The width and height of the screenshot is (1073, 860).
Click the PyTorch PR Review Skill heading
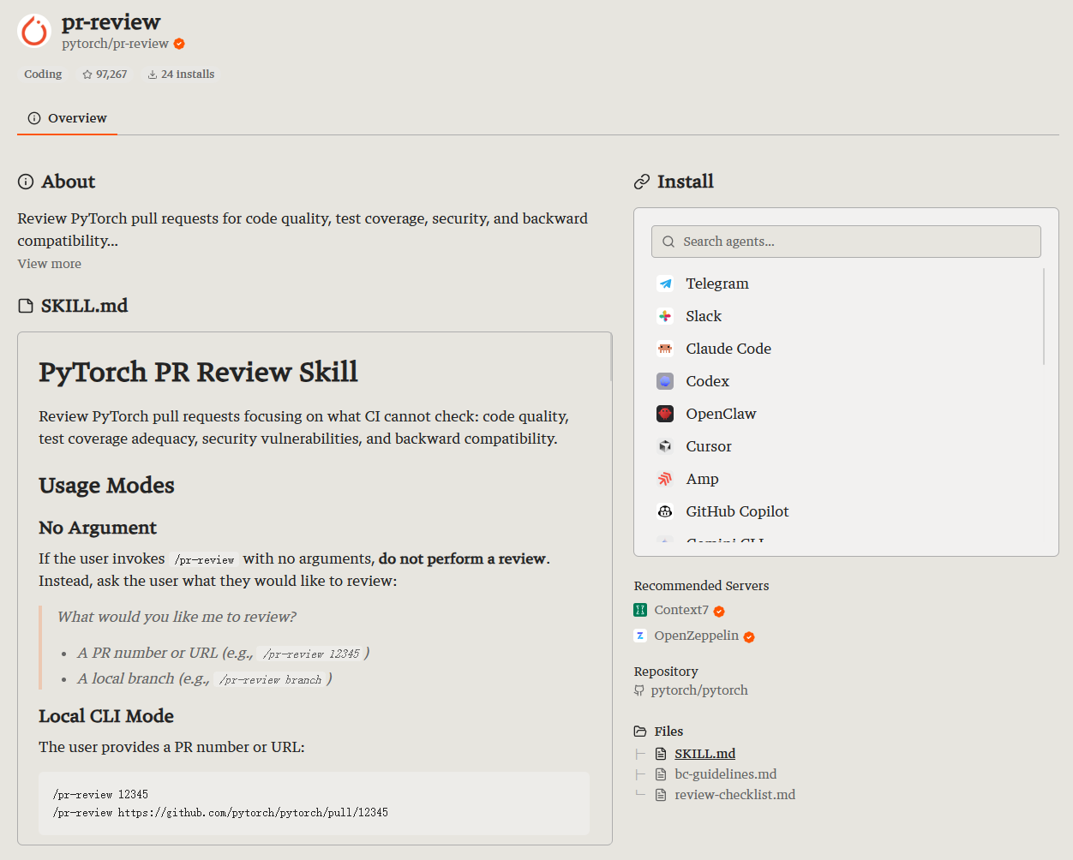click(198, 372)
